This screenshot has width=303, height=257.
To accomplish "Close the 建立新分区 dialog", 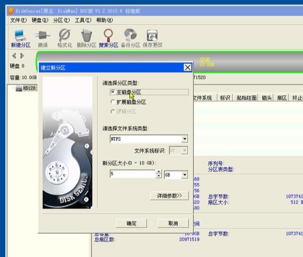I will click(187, 68).
